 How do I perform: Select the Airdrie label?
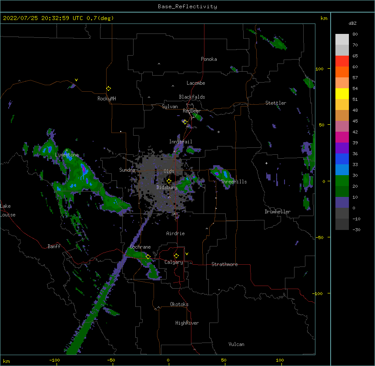tap(175, 233)
